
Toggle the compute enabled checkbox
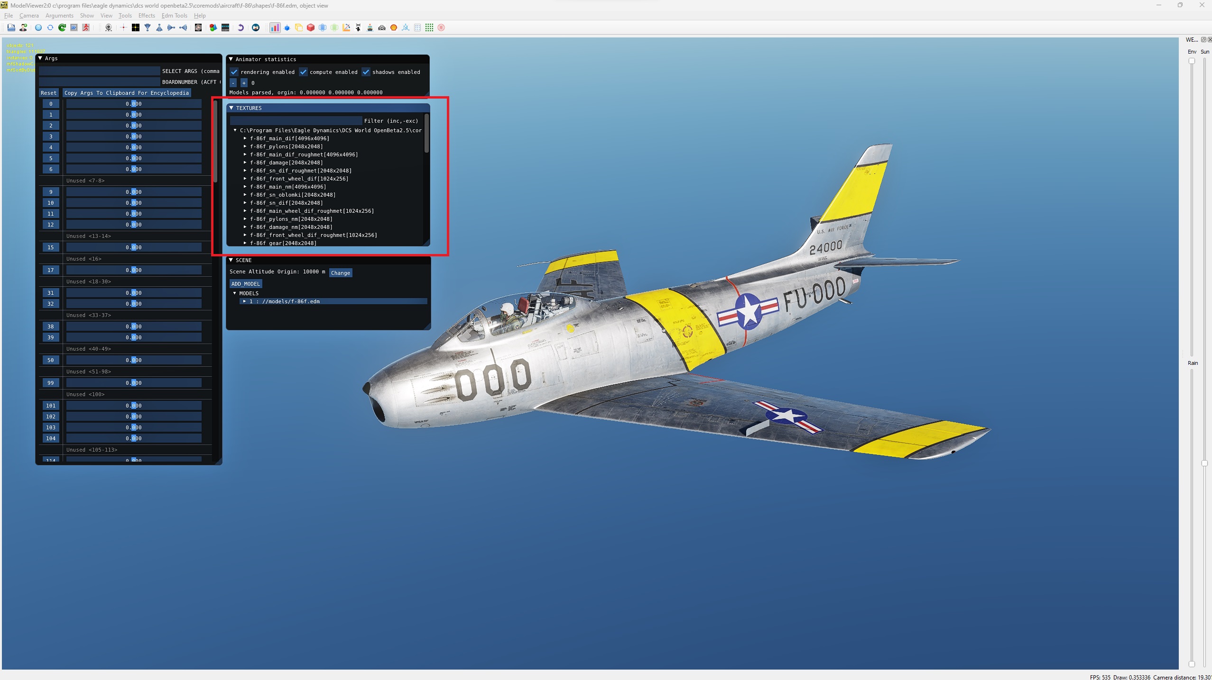303,72
